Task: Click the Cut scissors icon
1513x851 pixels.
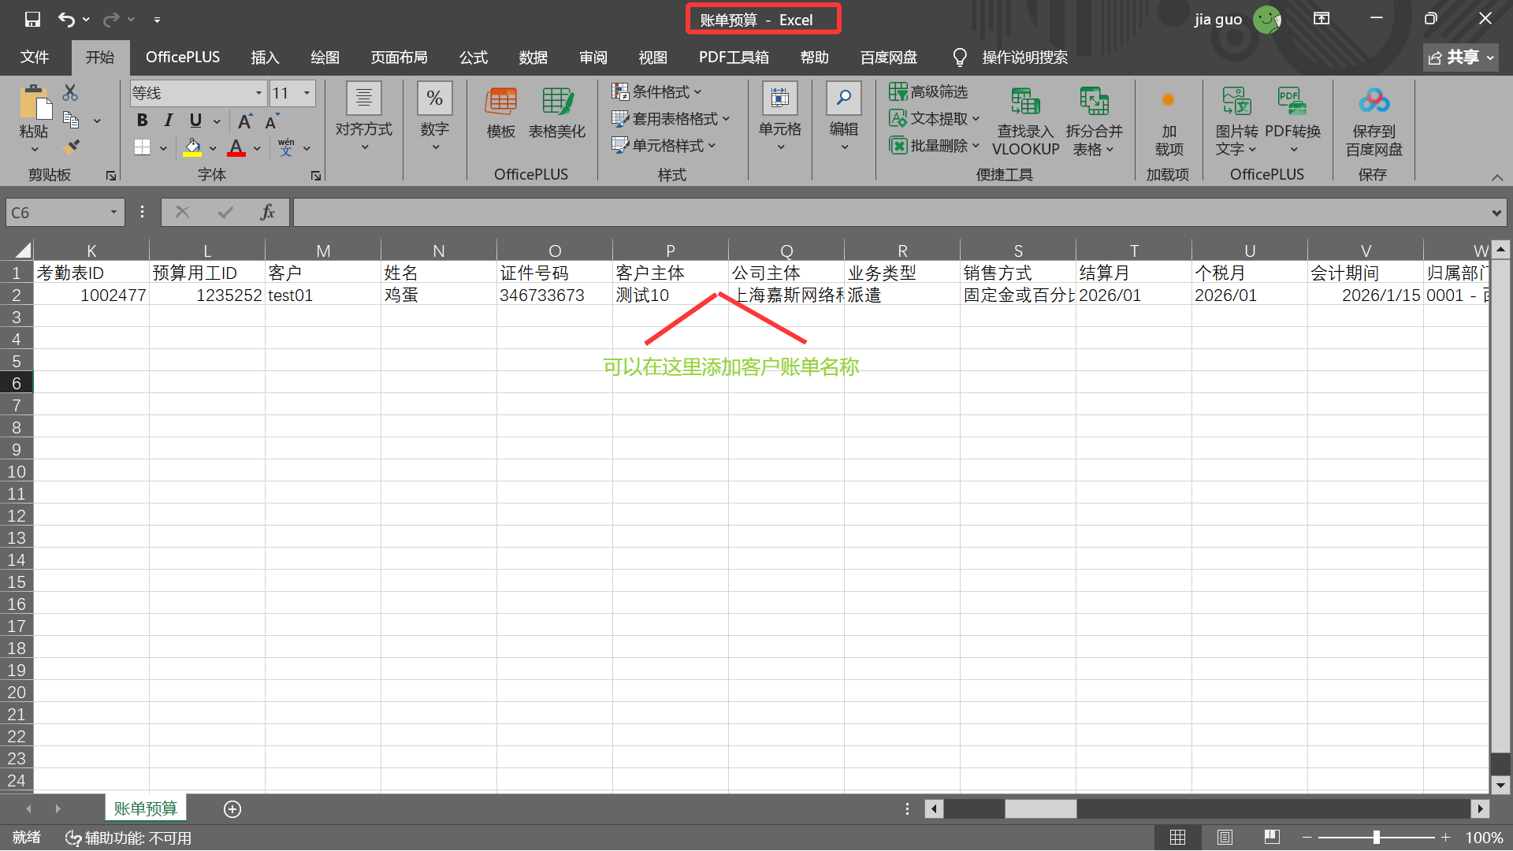Action: pyautogui.click(x=70, y=93)
